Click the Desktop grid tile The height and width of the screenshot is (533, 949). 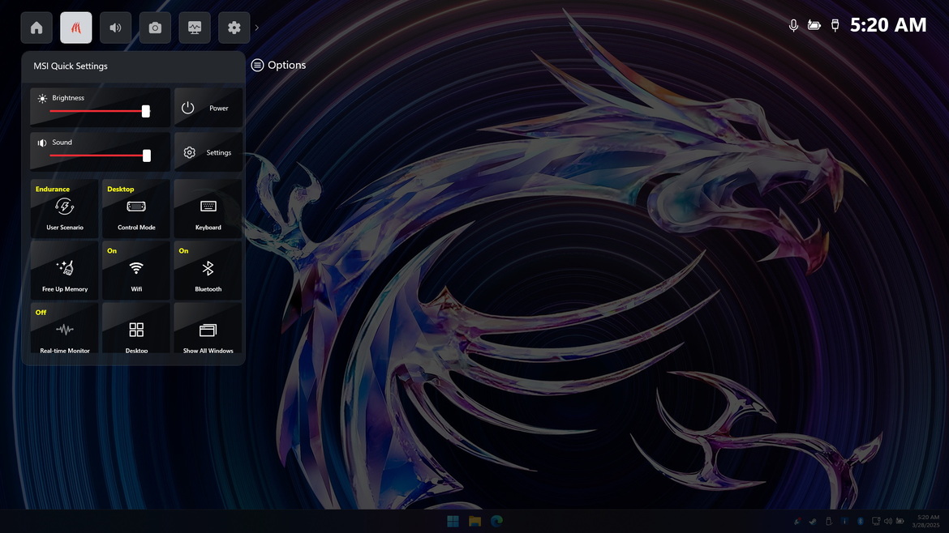(x=136, y=328)
